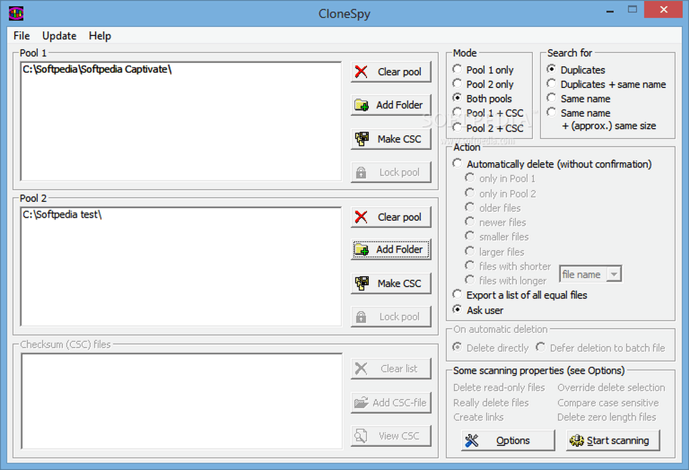Viewport: 689px width, 470px height.
Task: Click the gear icon on Start scanning
Action: [x=576, y=441]
